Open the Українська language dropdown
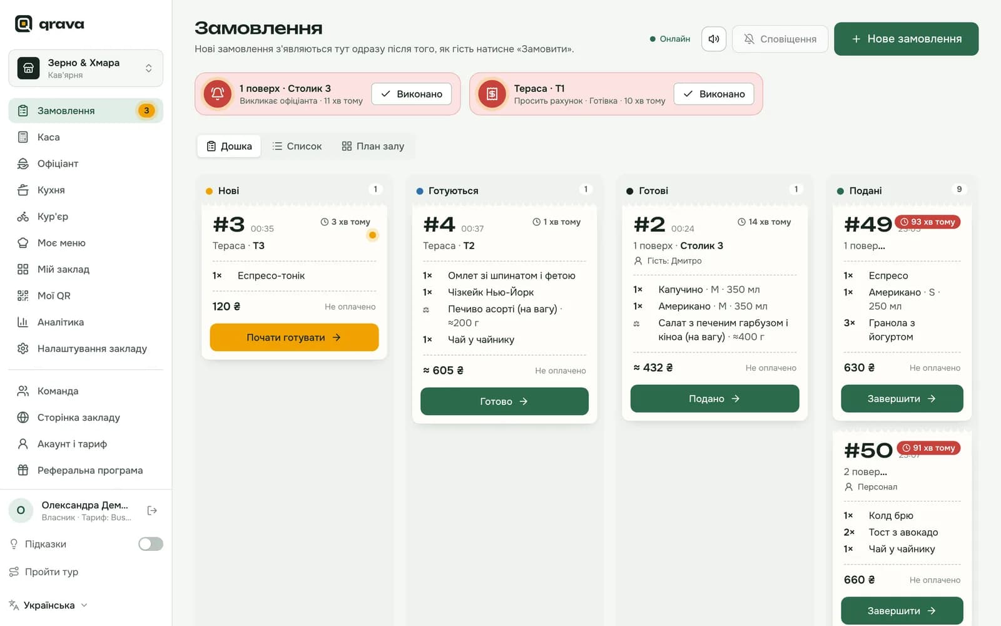The width and height of the screenshot is (1001, 626). click(49, 605)
